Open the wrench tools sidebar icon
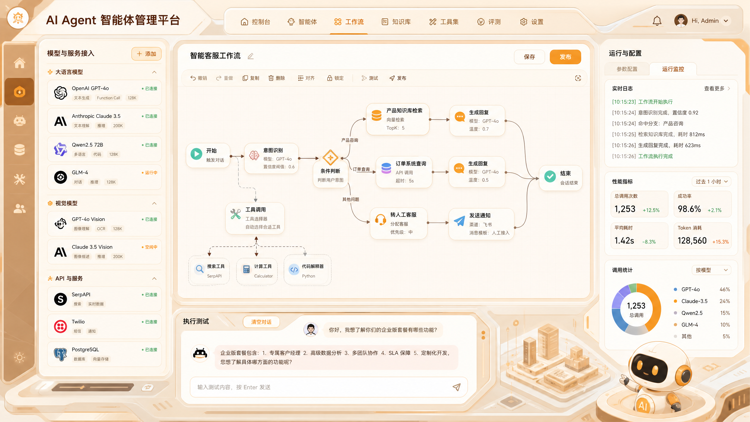The width and height of the screenshot is (750, 422). 19,179
